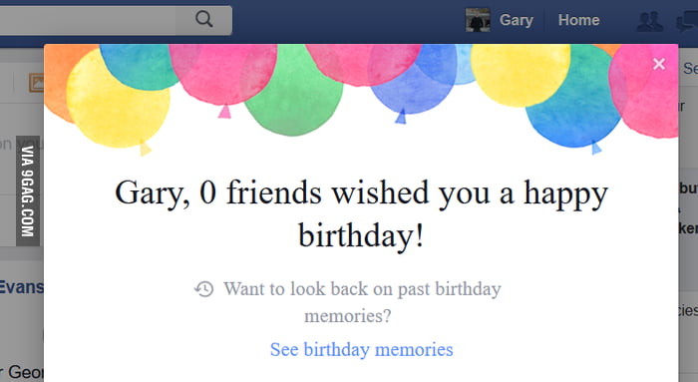The width and height of the screenshot is (698, 382).
Task: Open Gary's profile name link
Action: click(x=516, y=20)
